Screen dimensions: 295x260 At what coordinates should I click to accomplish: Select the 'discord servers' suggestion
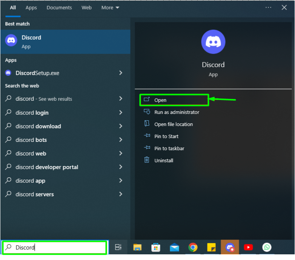click(65, 194)
